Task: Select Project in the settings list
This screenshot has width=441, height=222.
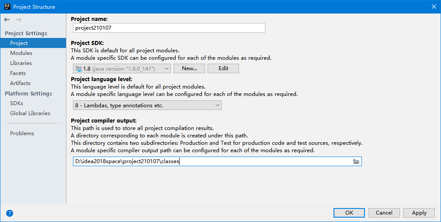Action: coord(33,43)
